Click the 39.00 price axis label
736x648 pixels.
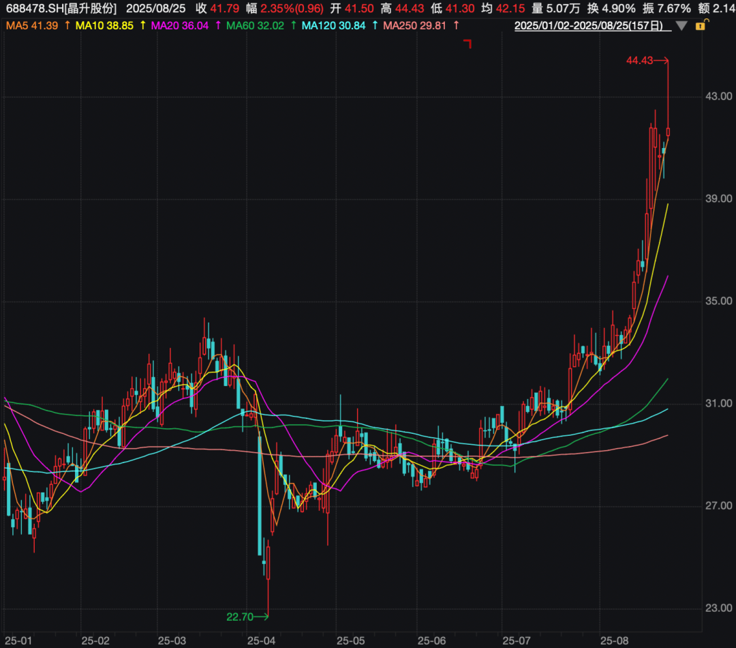pyautogui.click(x=719, y=198)
